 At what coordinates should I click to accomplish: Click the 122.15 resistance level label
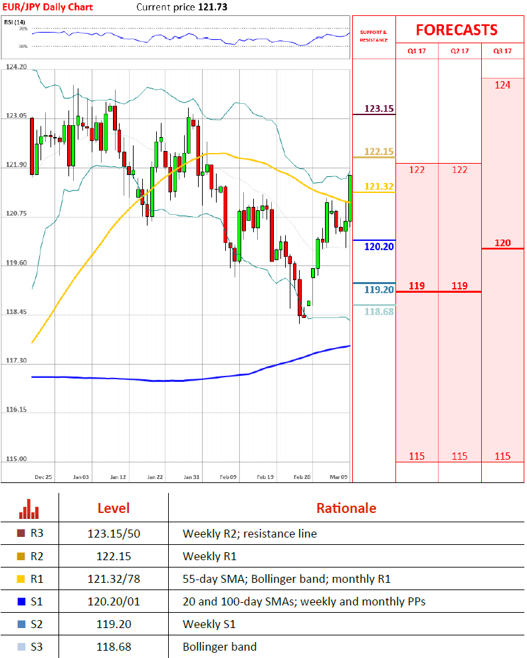(x=379, y=152)
